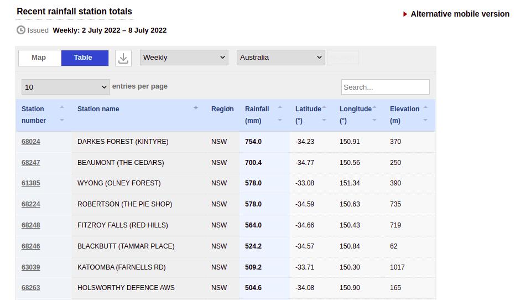The image size is (515, 300).
Task: Click rainfall value 754.0
Action: tap(253, 142)
